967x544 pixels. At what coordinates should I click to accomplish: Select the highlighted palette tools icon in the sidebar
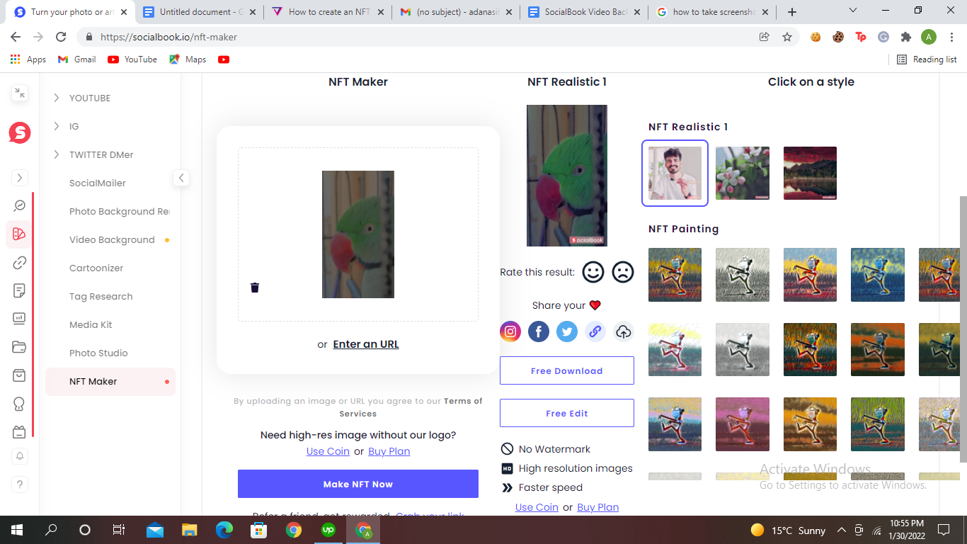(20, 234)
